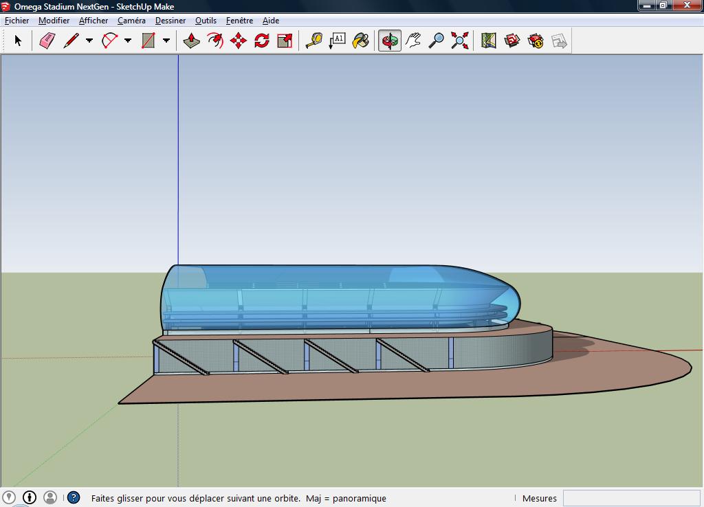704x507 pixels.
Task: Select the Rotate tool
Action: click(x=262, y=41)
